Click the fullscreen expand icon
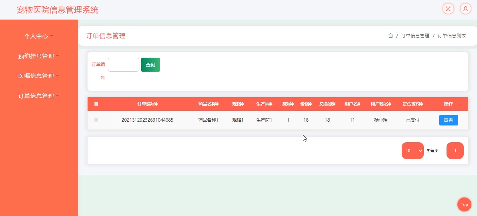The width and height of the screenshot is (477, 216). pos(448,9)
